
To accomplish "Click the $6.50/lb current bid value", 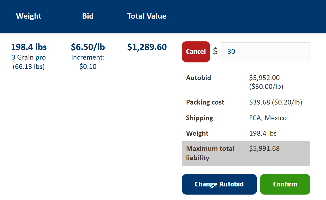I will 88,47.
